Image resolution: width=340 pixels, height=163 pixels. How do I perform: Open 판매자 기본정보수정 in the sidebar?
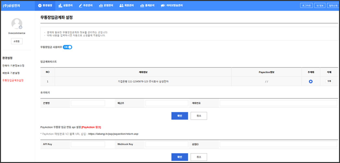(x=13, y=66)
